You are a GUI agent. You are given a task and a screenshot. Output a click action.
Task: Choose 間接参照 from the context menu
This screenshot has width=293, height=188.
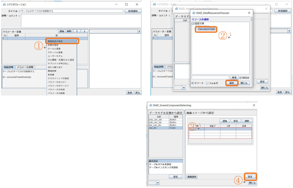62,71
